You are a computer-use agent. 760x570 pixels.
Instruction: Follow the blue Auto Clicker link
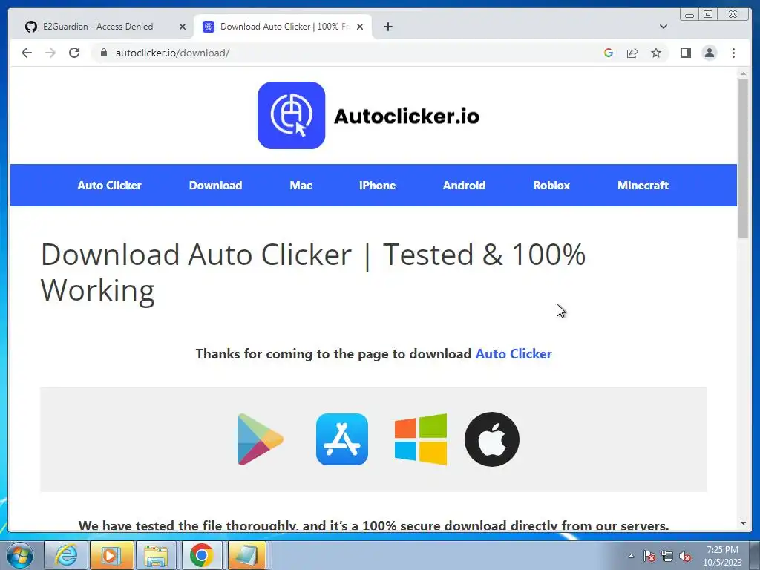tap(514, 354)
